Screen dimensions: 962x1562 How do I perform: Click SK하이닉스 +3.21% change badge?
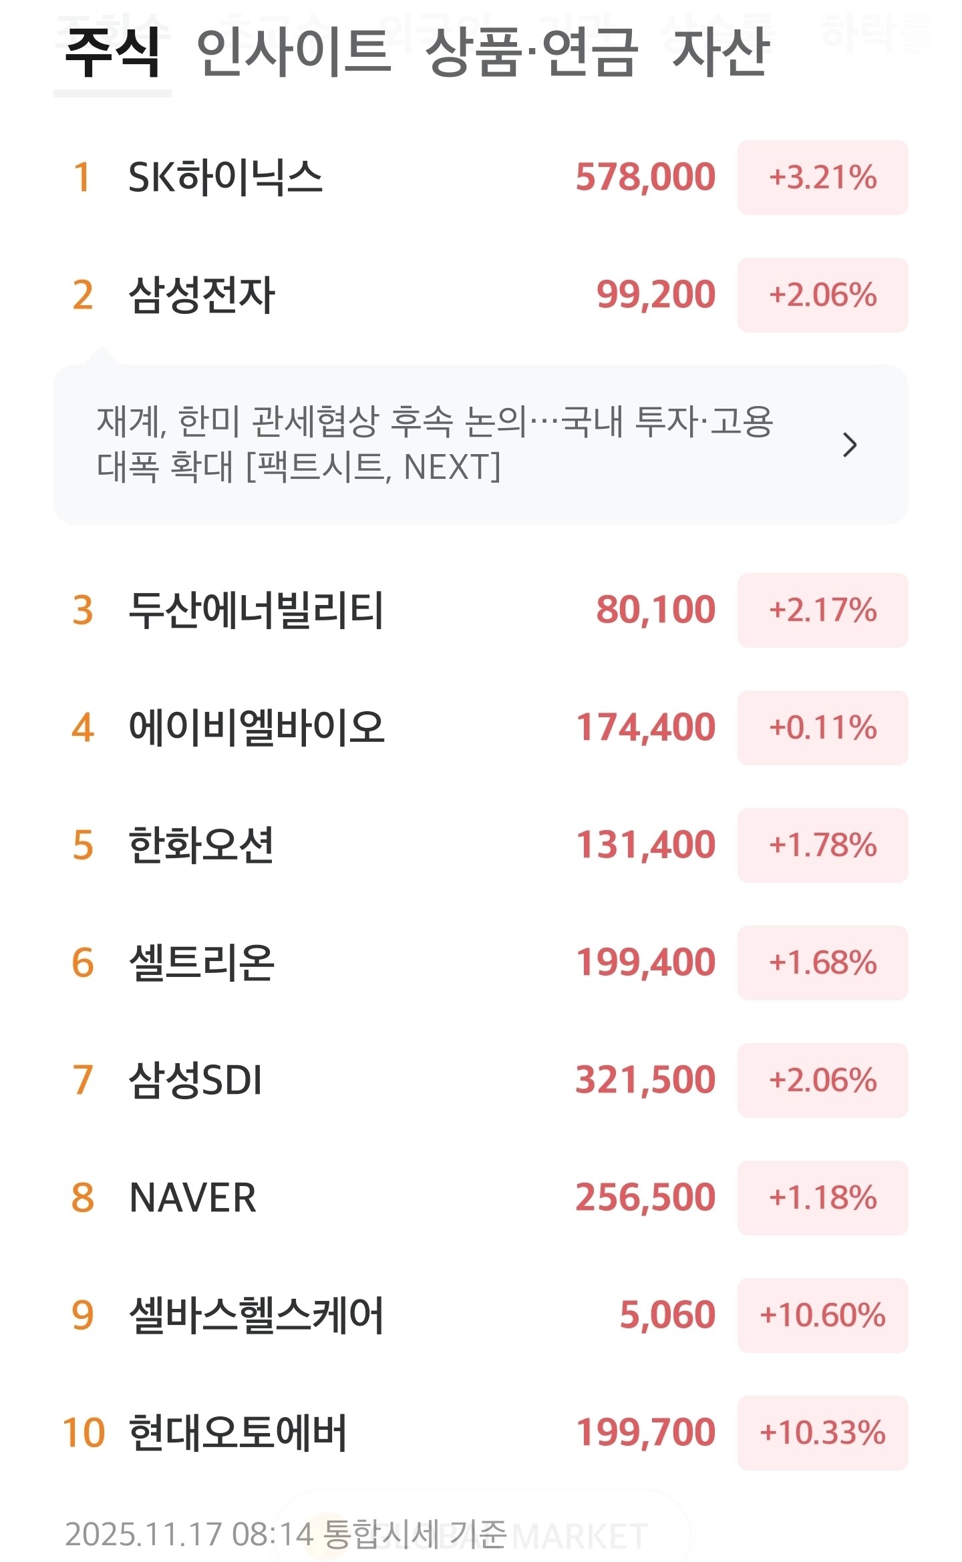tap(822, 178)
